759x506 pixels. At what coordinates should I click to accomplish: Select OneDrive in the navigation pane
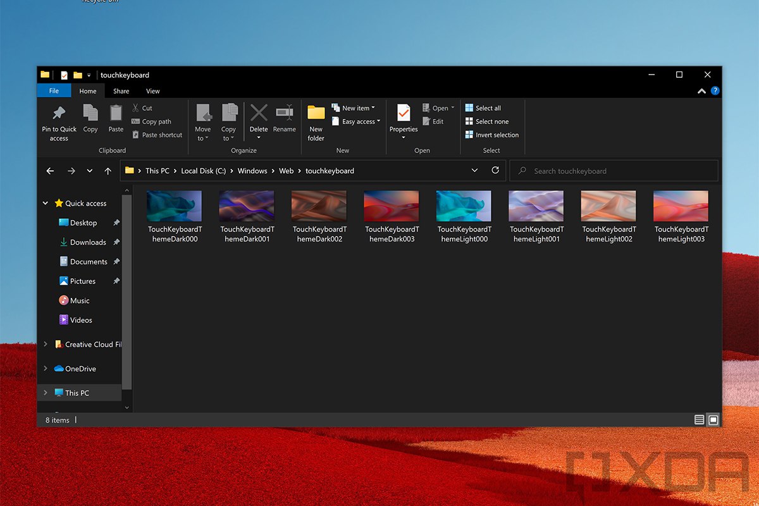coord(80,369)
